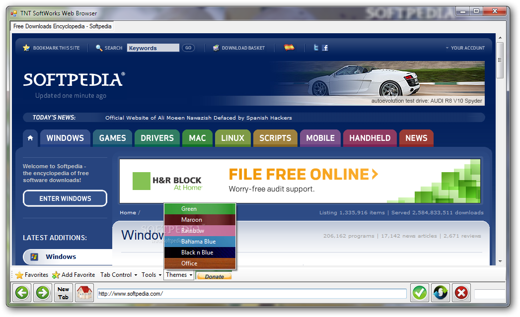This screenshot has width=520, height=317.
Task: Click the Enter Windows button
Action: (65, 198)
